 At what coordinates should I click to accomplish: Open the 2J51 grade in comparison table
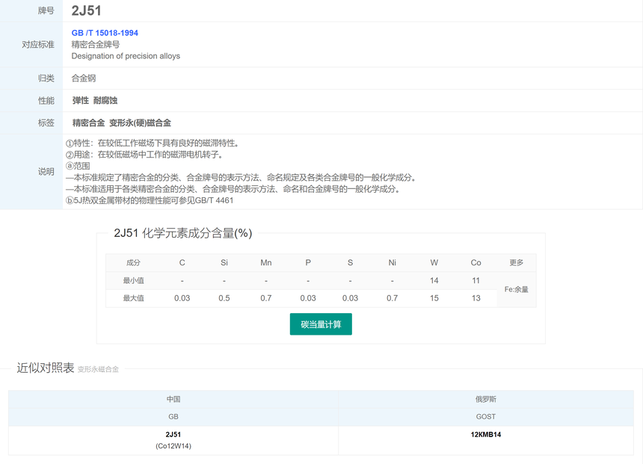point(173,435)
